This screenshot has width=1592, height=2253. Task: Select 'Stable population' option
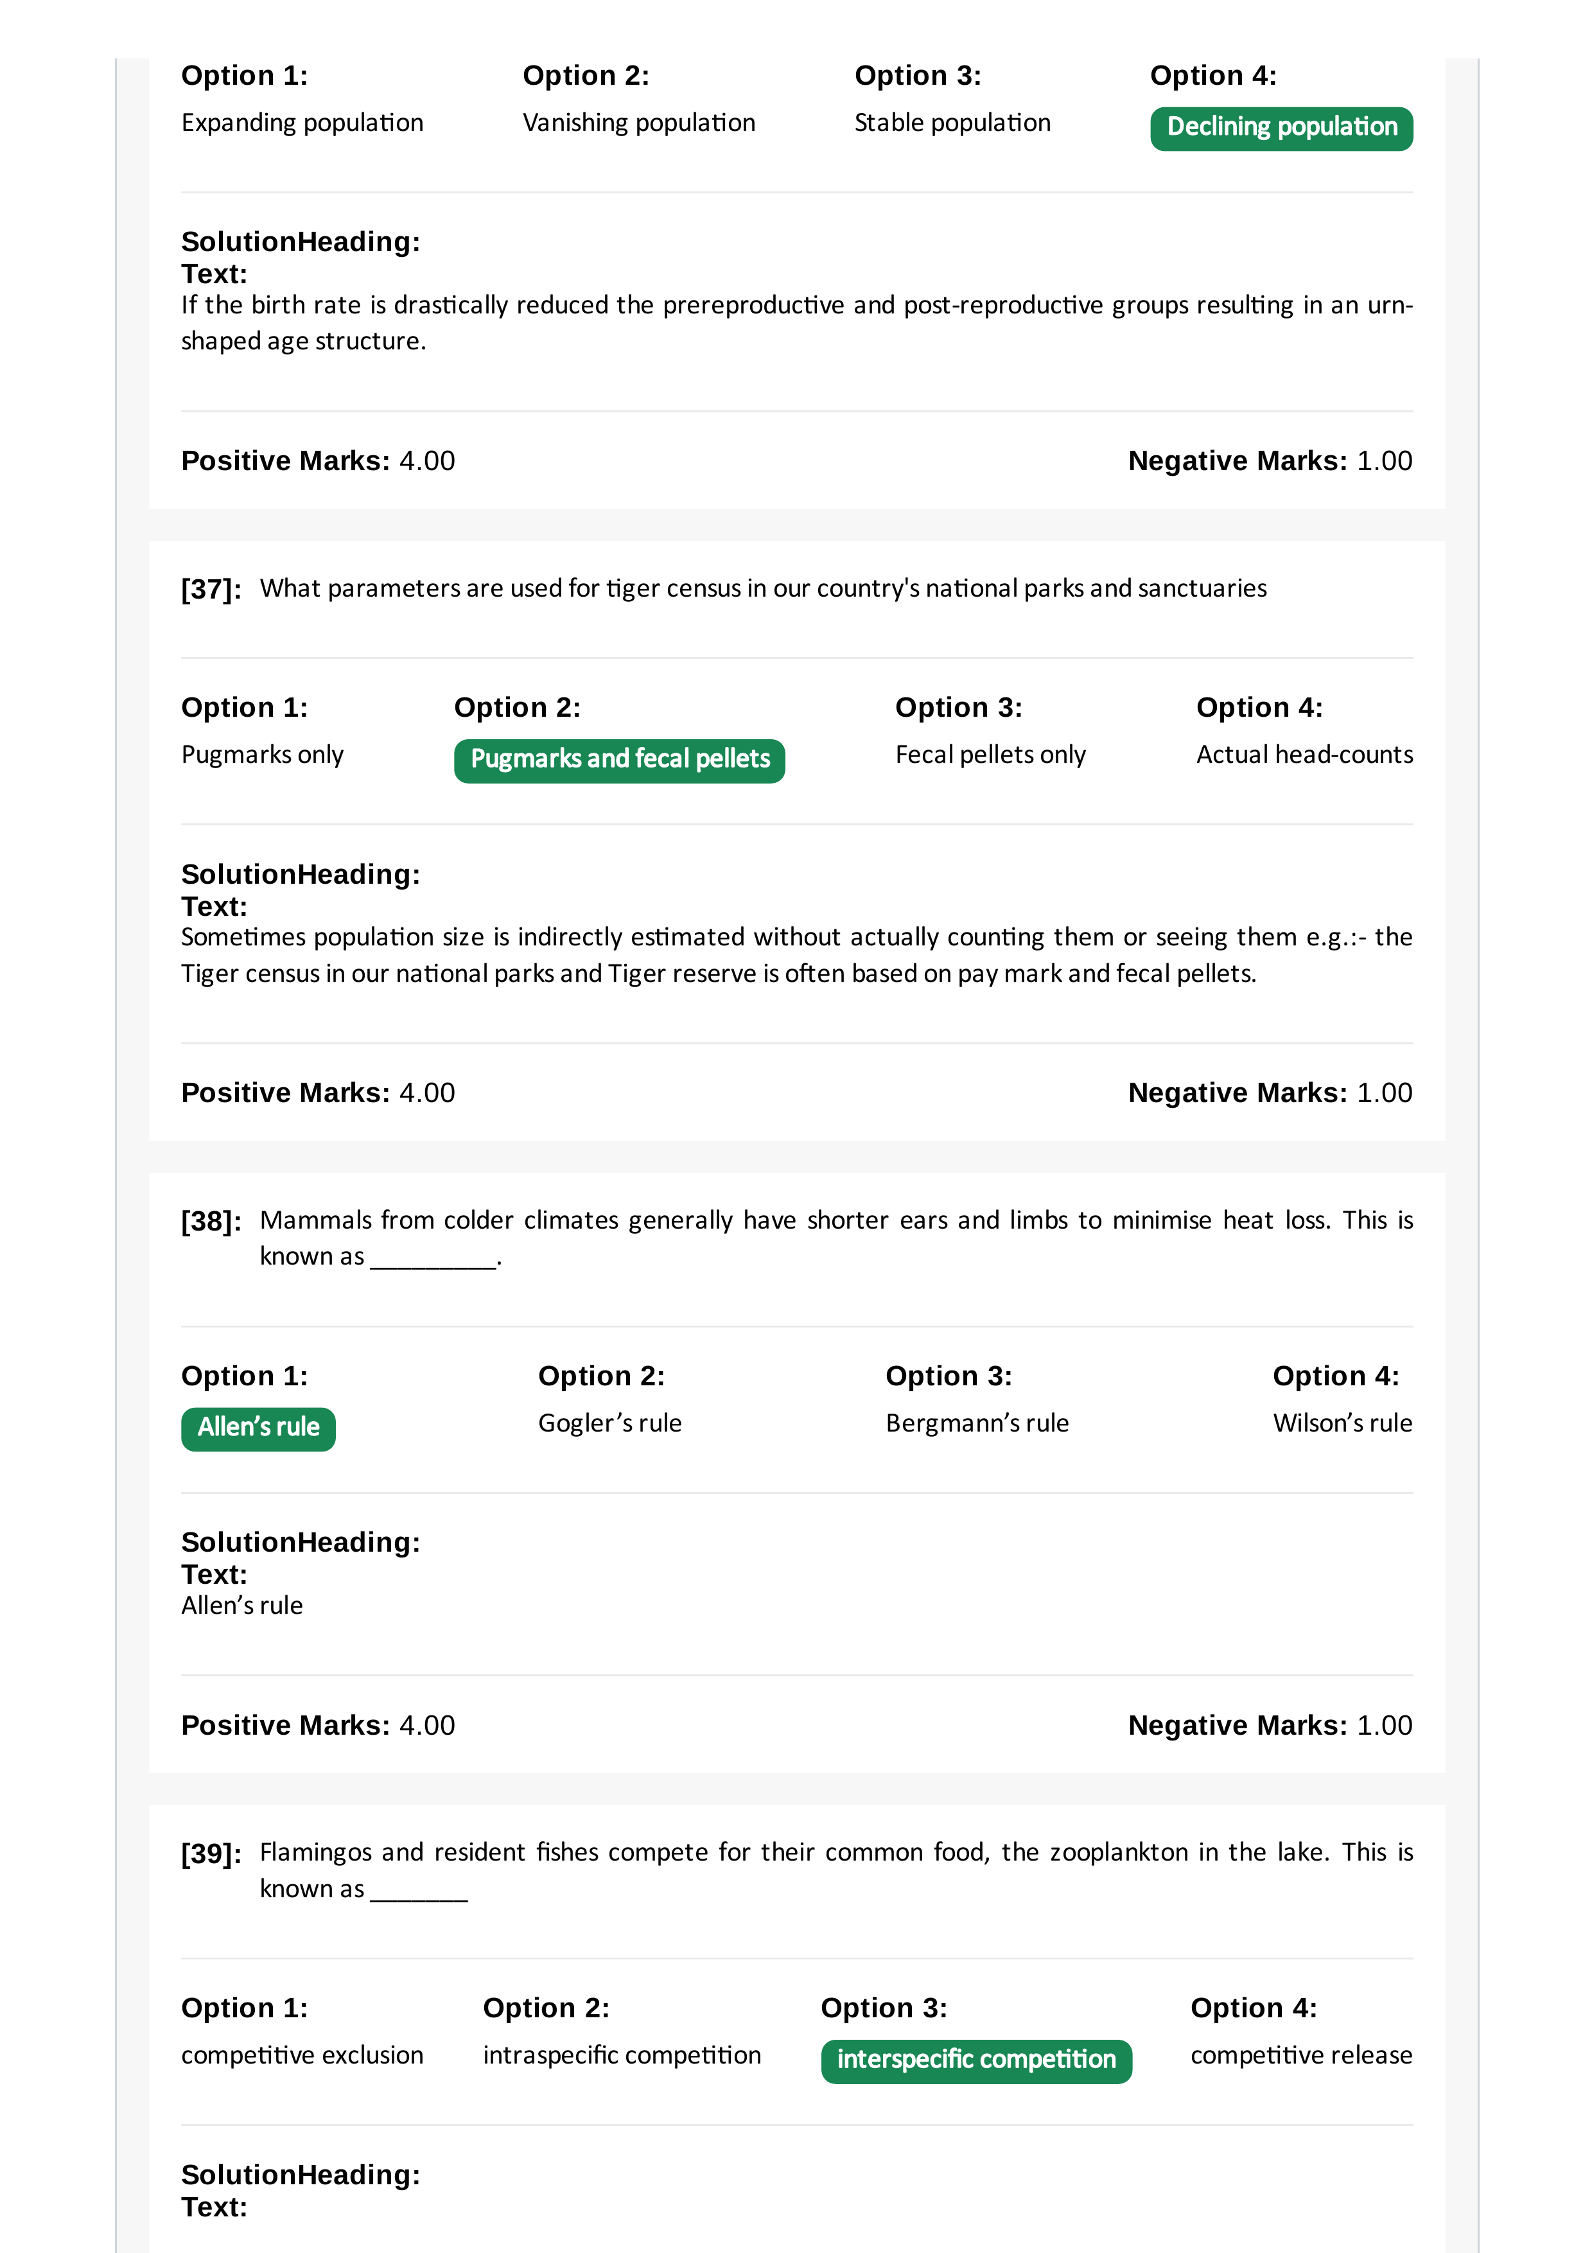952,123
